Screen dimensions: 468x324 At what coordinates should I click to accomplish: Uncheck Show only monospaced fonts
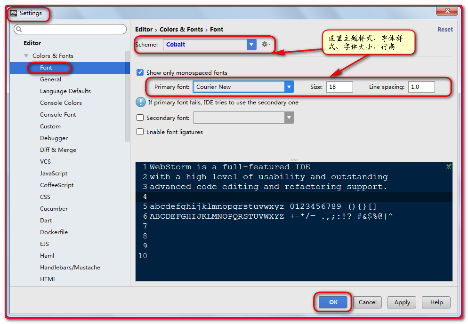click(140, 72)
